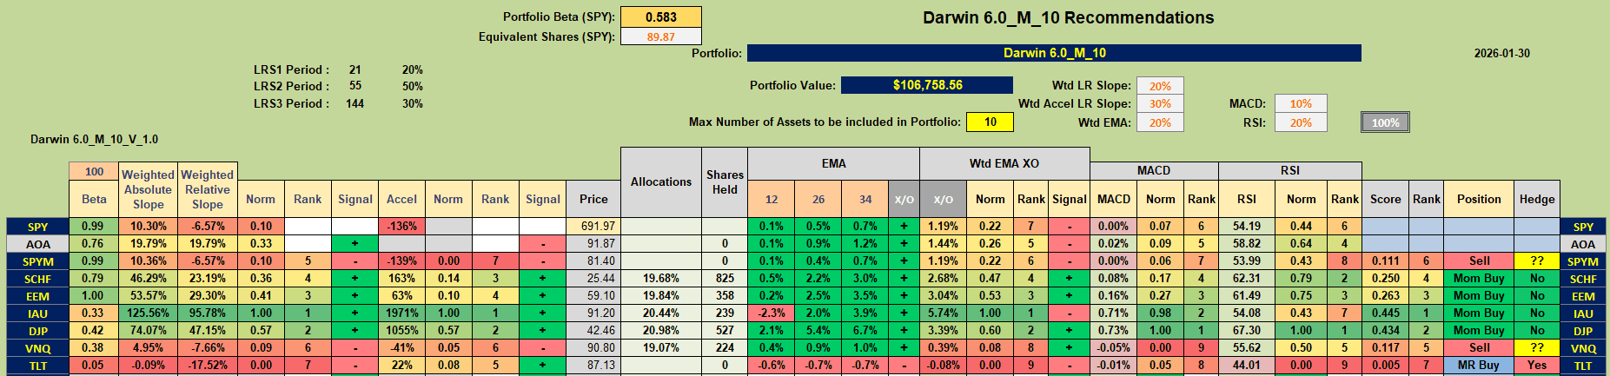Click the date 2026-01-30
Screen dimensions: 1610x376
pyautogui.click(x=1501, y=53)
